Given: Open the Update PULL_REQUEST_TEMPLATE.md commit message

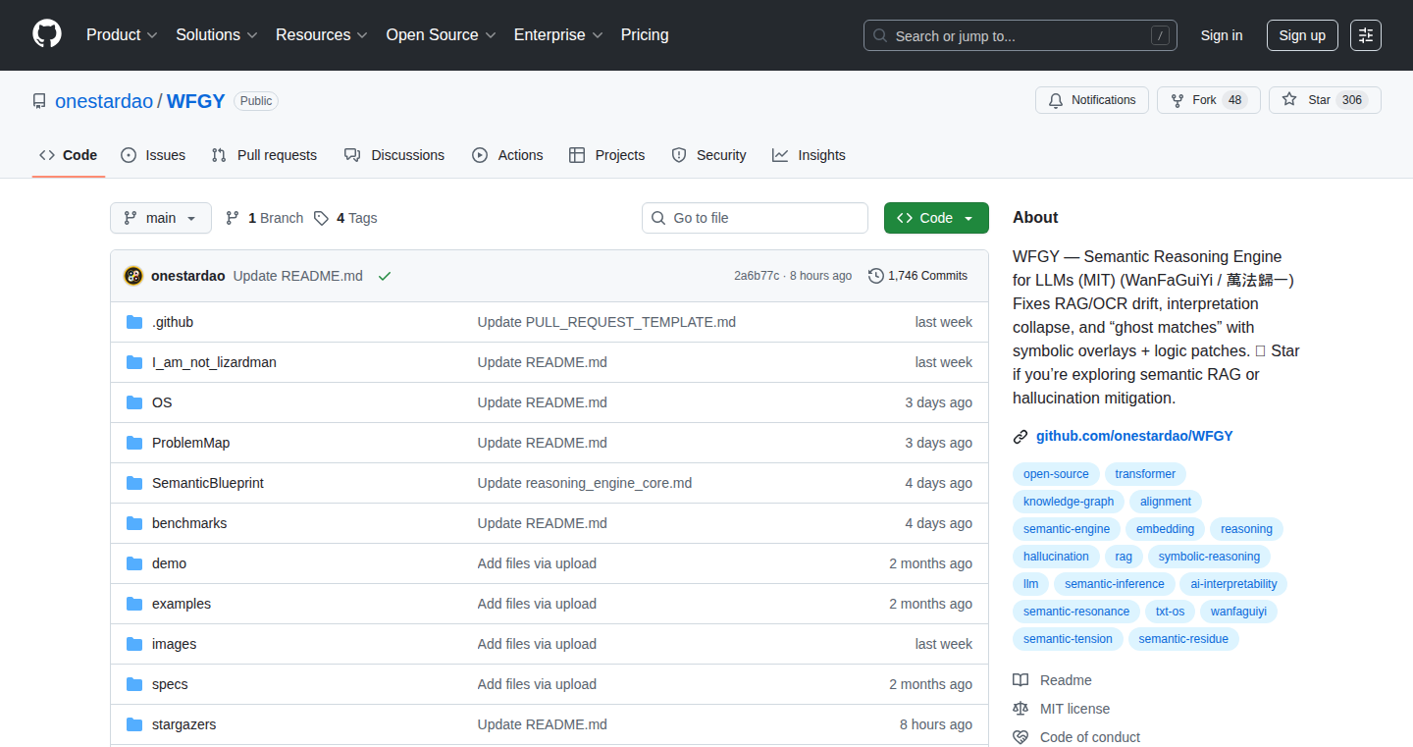Looking at the screenshot, I should point(606,322).
